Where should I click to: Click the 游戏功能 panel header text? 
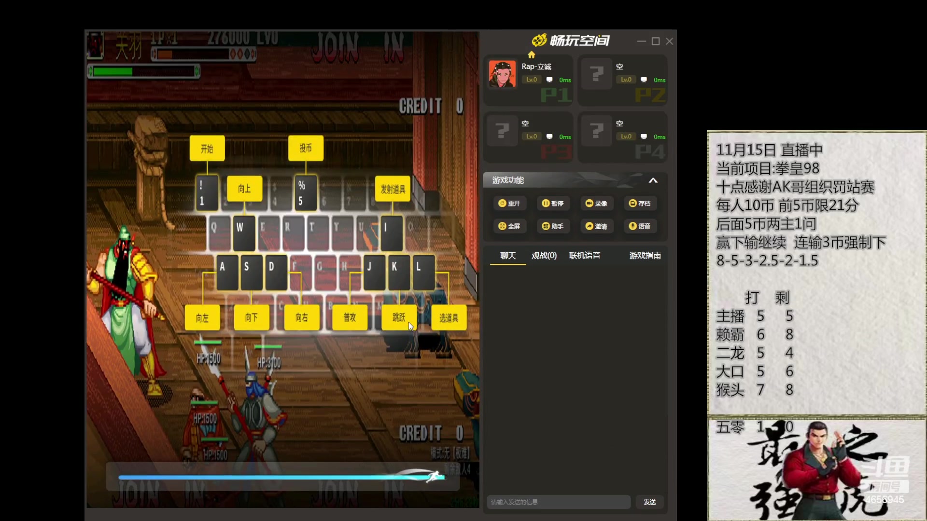(x=508, y=180)
